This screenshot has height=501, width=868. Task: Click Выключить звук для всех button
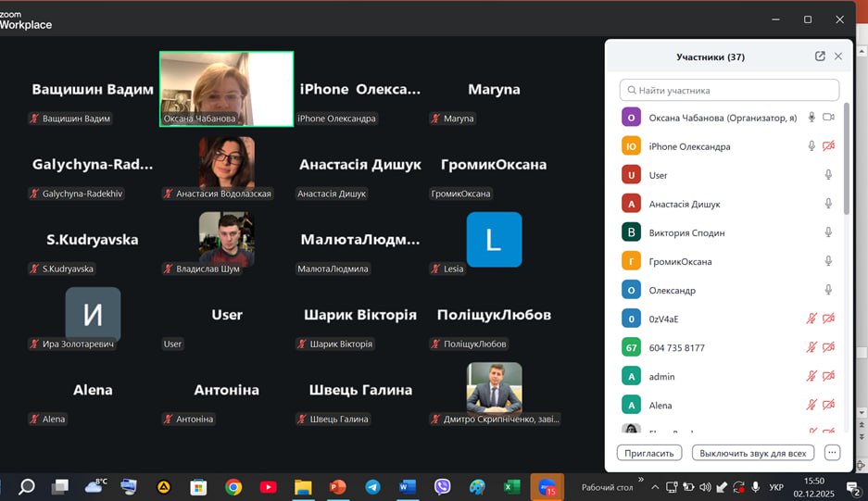(x=753, y=453)
